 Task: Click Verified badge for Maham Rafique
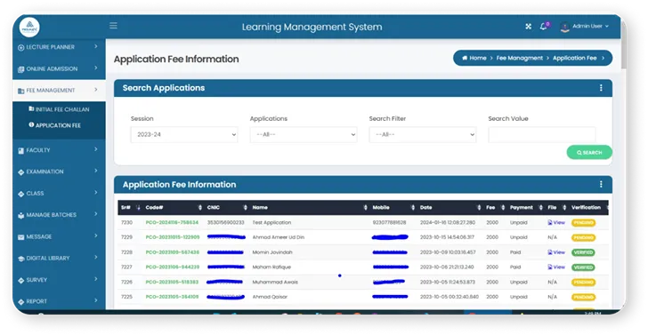(x=583, y=267)
